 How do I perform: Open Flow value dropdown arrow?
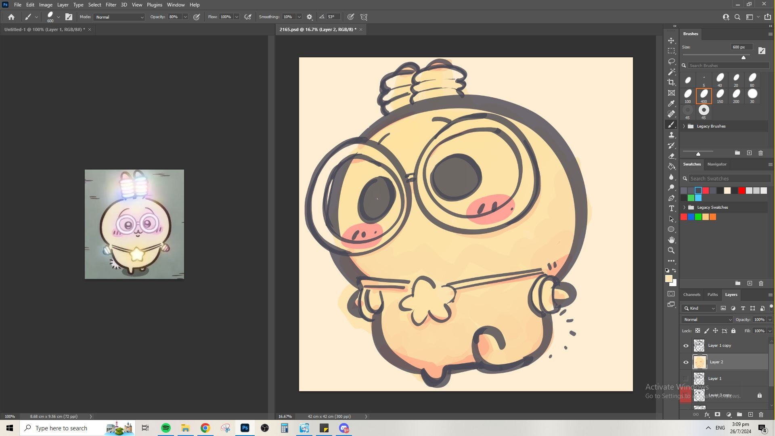point(237,17)
